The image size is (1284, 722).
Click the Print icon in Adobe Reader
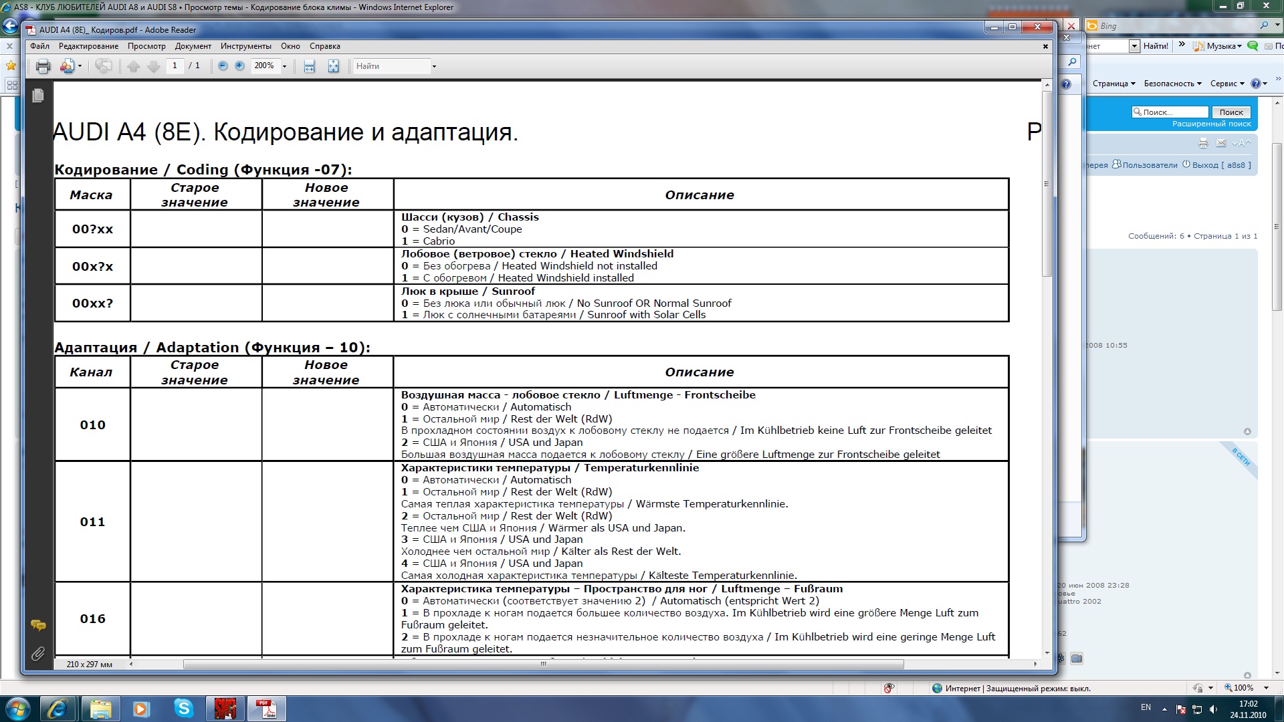coord(43,66)
